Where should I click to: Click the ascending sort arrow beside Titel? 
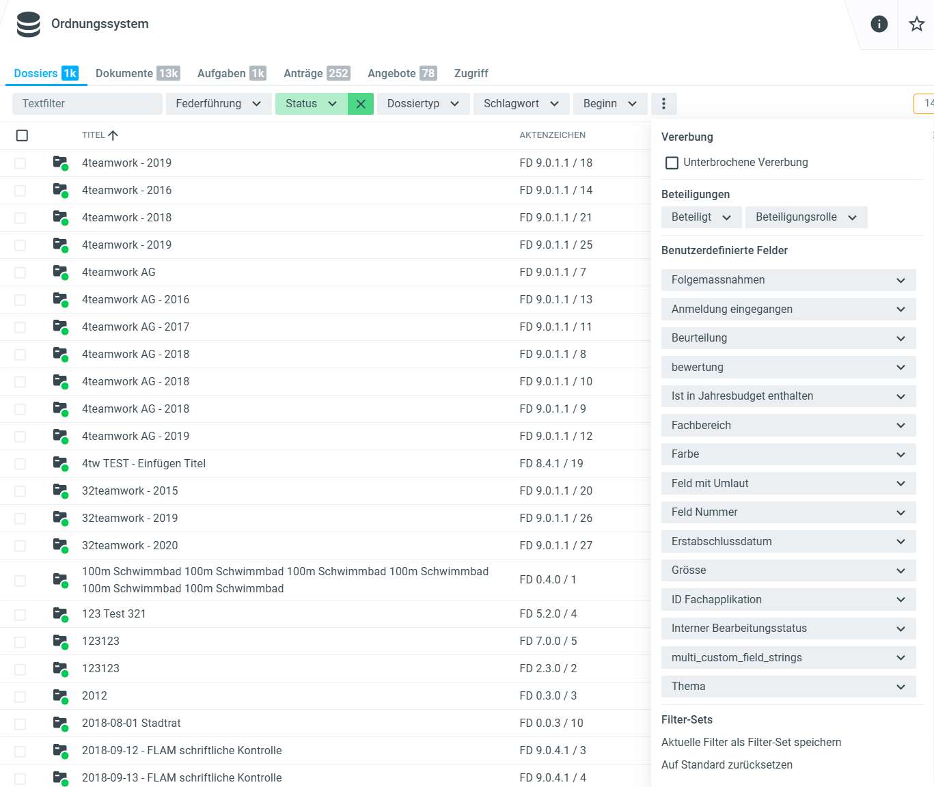pyautogui.click(x=113, y=135)
